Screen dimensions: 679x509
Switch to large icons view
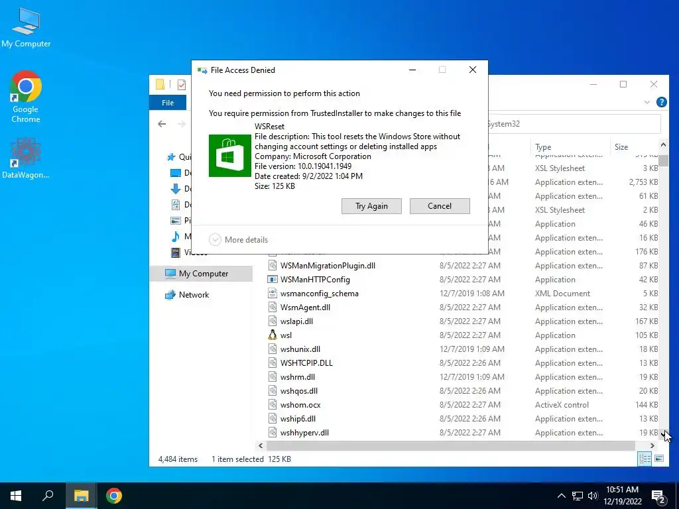[x=659, y=459]
